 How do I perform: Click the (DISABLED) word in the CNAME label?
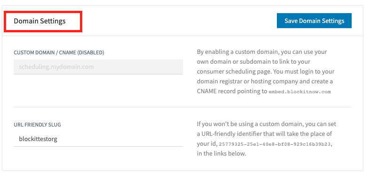(91, 52)
